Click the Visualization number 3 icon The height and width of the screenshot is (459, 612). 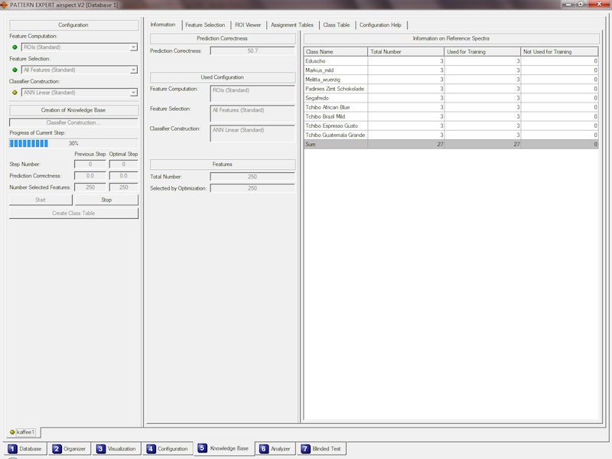point(101,449)
